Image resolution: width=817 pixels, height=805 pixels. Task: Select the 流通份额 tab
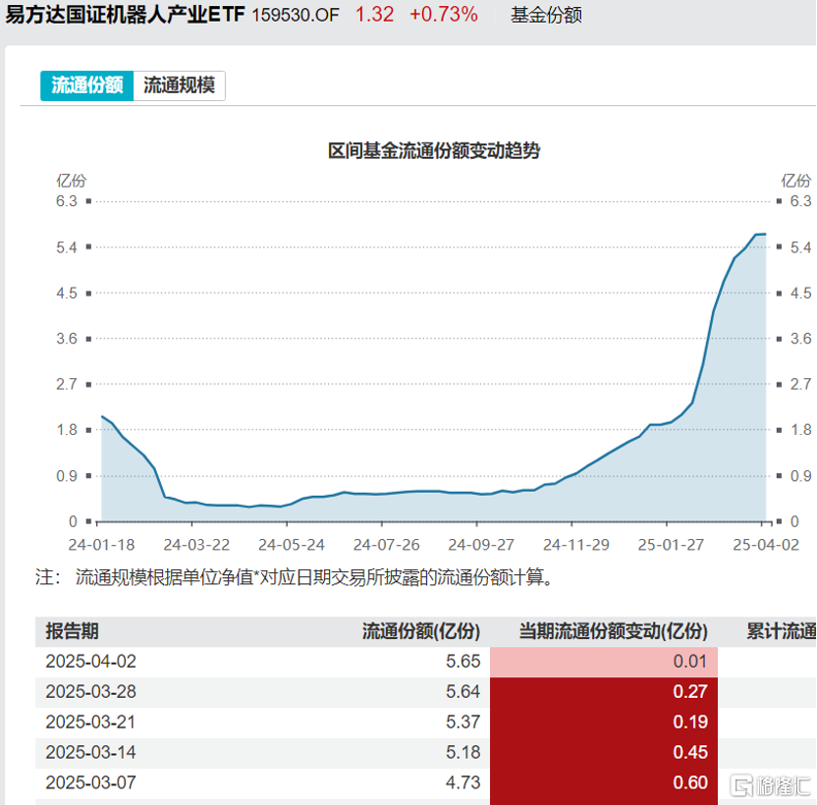(x=87, y=85)
